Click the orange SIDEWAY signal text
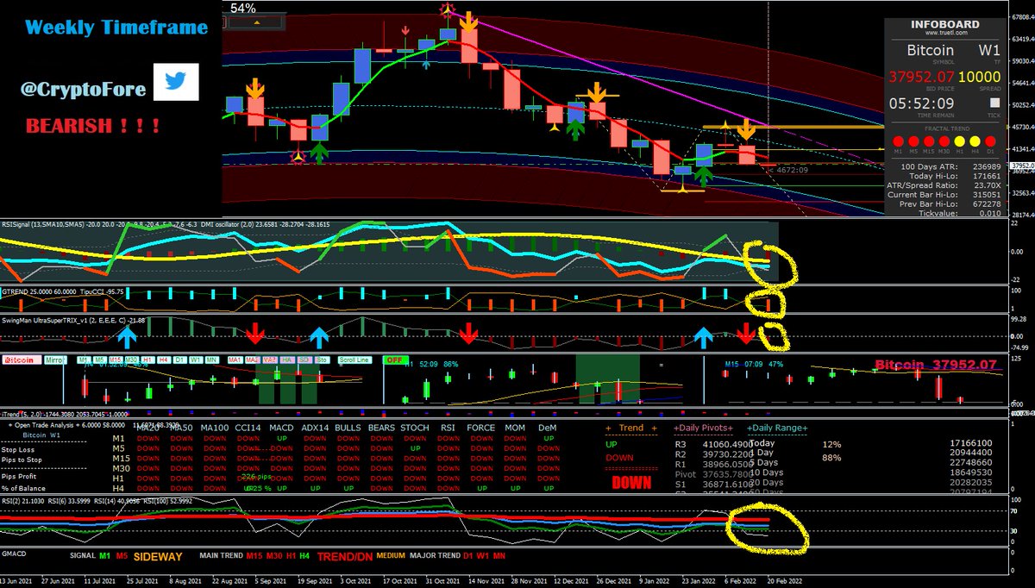The image size is (1035, 588). (158, 558)
